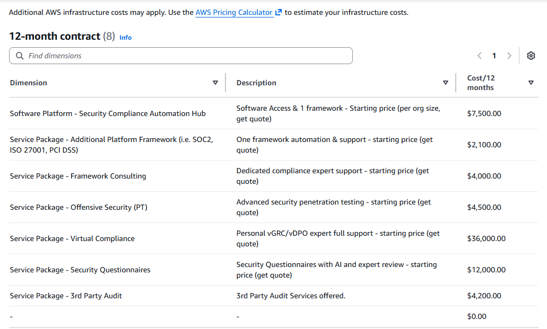Image resolution: width=547 pixels, height=329 pixels.
Task: Open the Info link next to 12-month contract
Action: tap(126, 38)
